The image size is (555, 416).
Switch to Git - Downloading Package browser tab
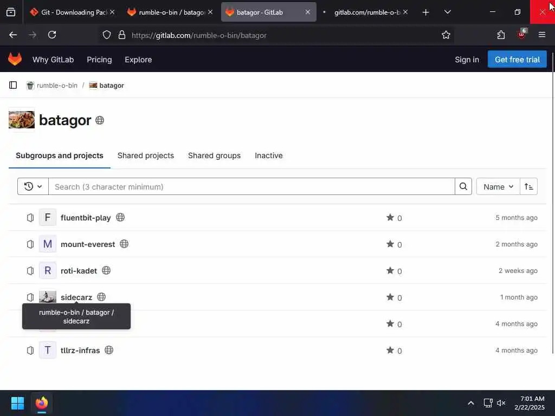[x=73, y=12]
